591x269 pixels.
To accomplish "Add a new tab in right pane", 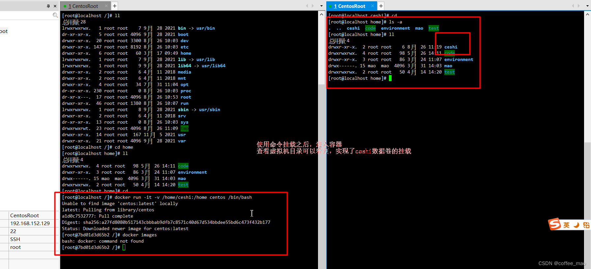I will pyautogui.click(x=381, y=6).
